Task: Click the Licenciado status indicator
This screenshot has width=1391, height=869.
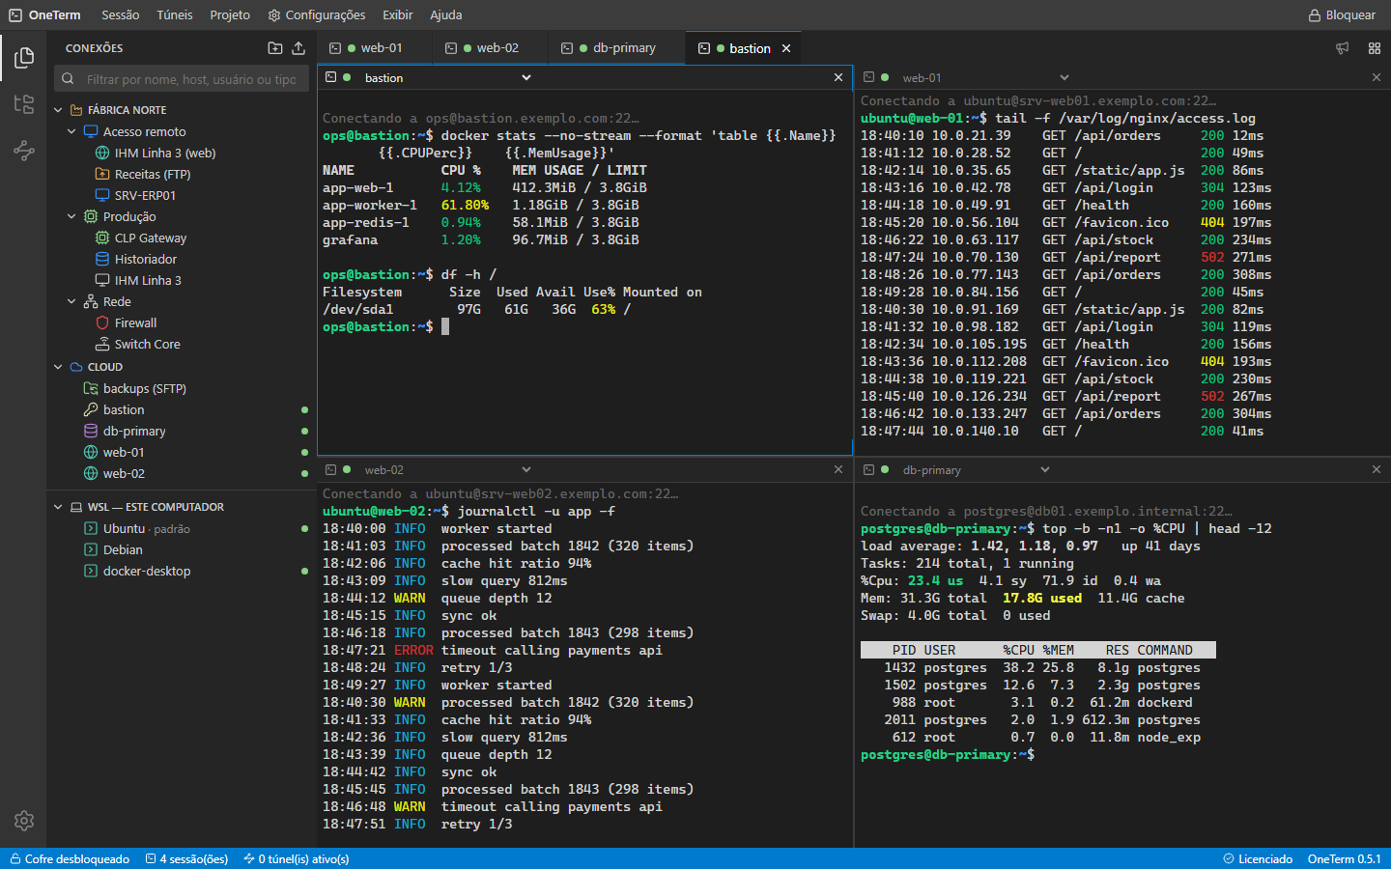Action: pyautogui.click(x=1258, y=859)
